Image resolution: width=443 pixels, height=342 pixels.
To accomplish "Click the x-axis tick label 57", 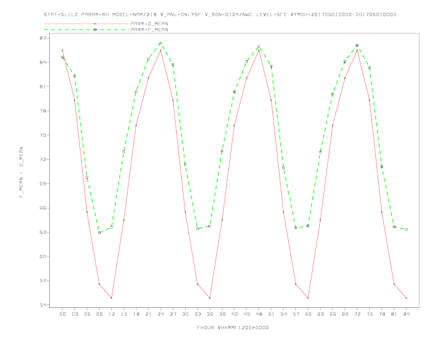I will click(296, 314).
